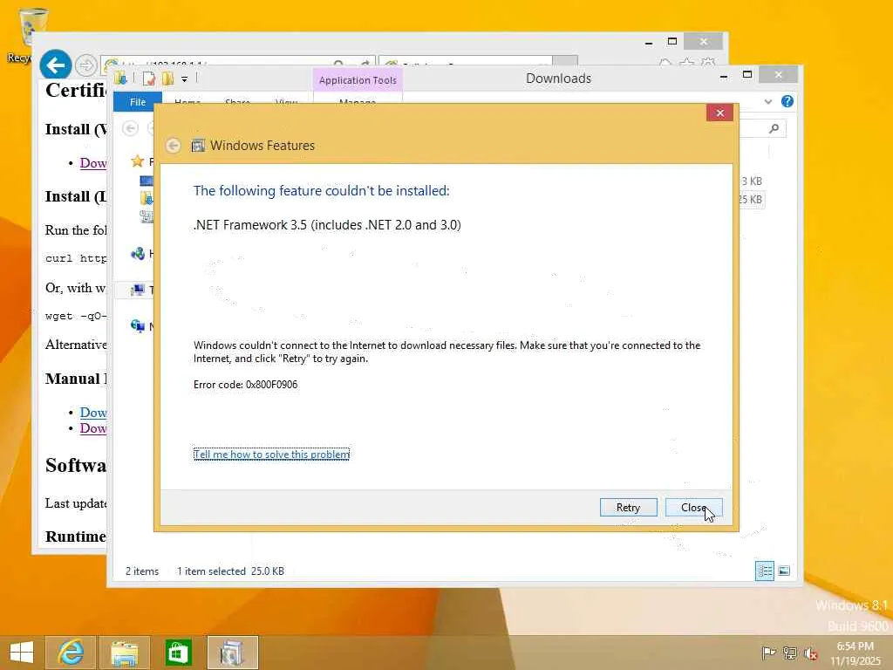Expand the ribbon with the chevron in Downloads
This screenshot has height=670, width=893.
click(x=767, y=102)
